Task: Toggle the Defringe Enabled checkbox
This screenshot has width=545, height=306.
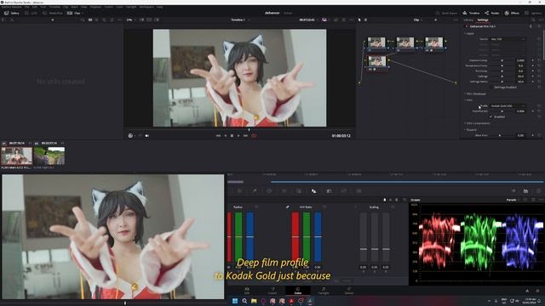Action: (491, 87)
